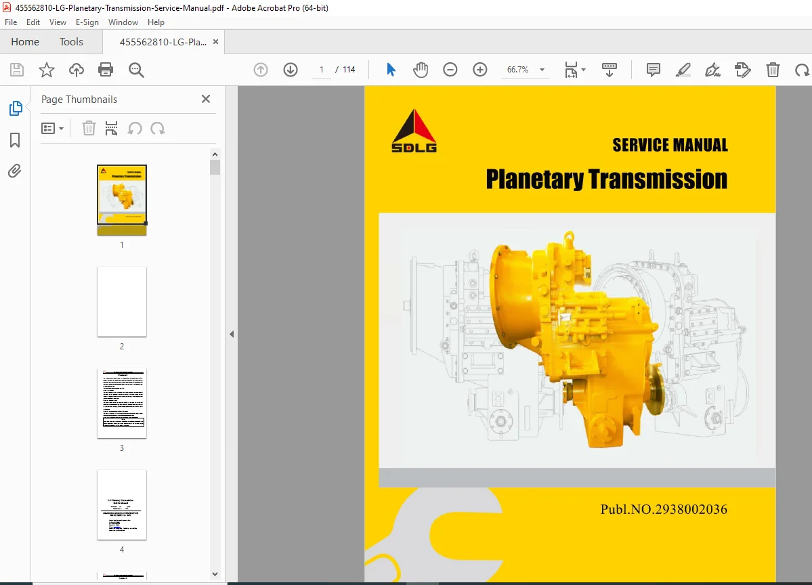812x585 pixels.
Task: Open the File menu
Action: (x=11, y=22)
